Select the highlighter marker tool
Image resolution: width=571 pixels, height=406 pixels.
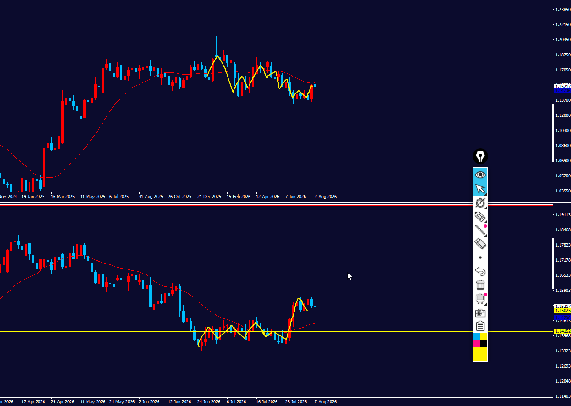pos(480,216)
